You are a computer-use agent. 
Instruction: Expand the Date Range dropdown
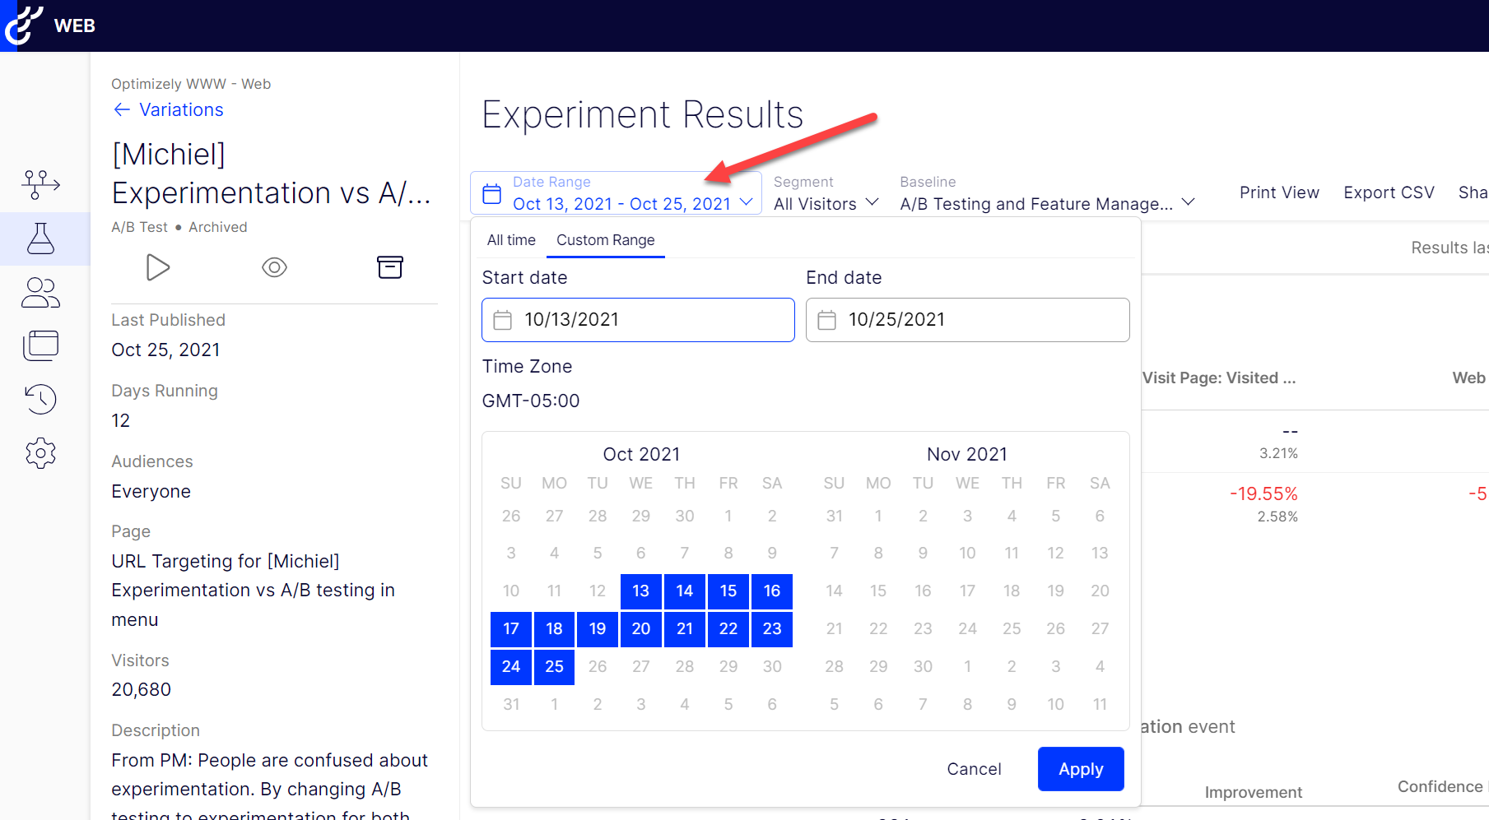tap(616, 193)
